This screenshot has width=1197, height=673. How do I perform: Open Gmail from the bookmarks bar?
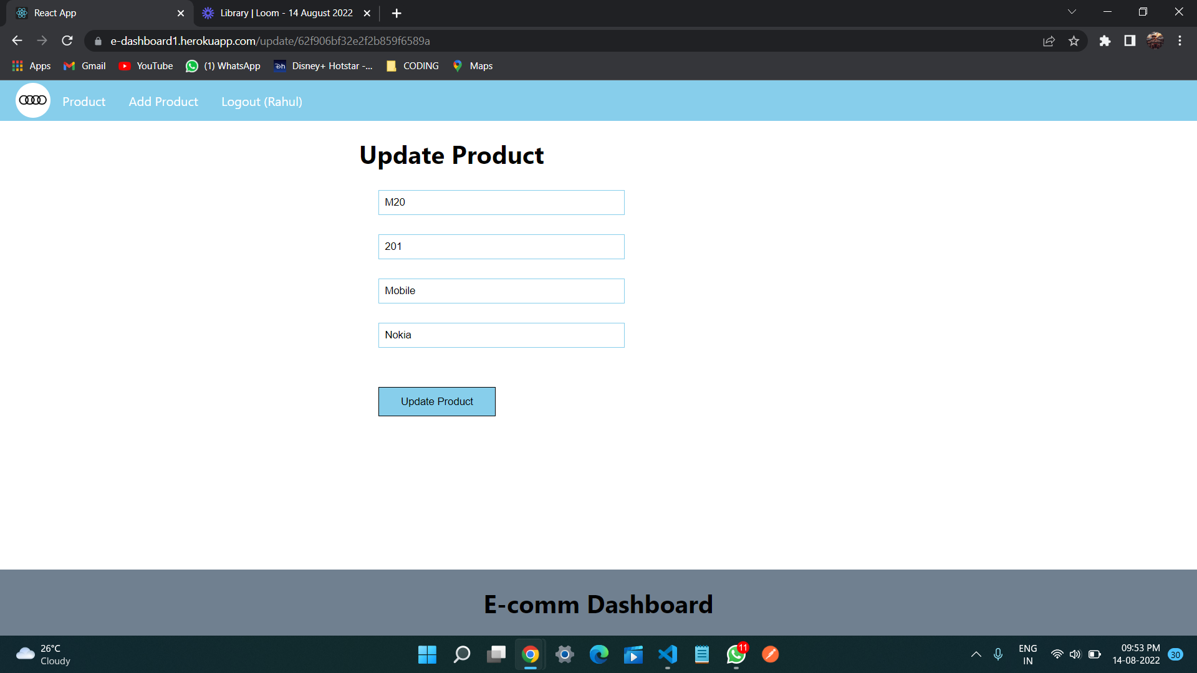[x=84, y=65]
